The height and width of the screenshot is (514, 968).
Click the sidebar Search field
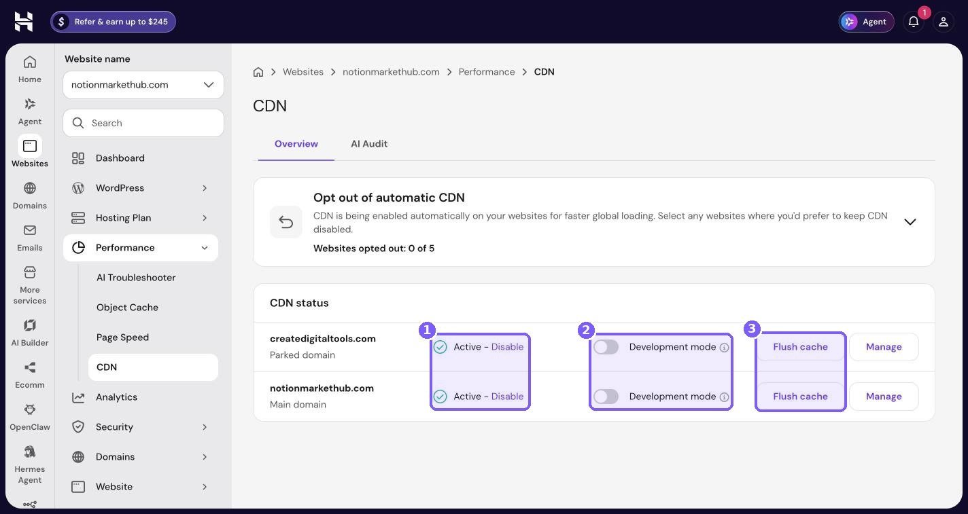[x=143, y=123]
